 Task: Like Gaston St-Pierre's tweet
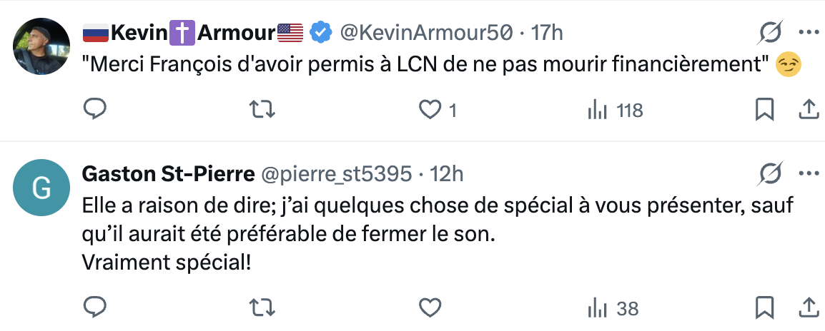(x=429, y=307)
